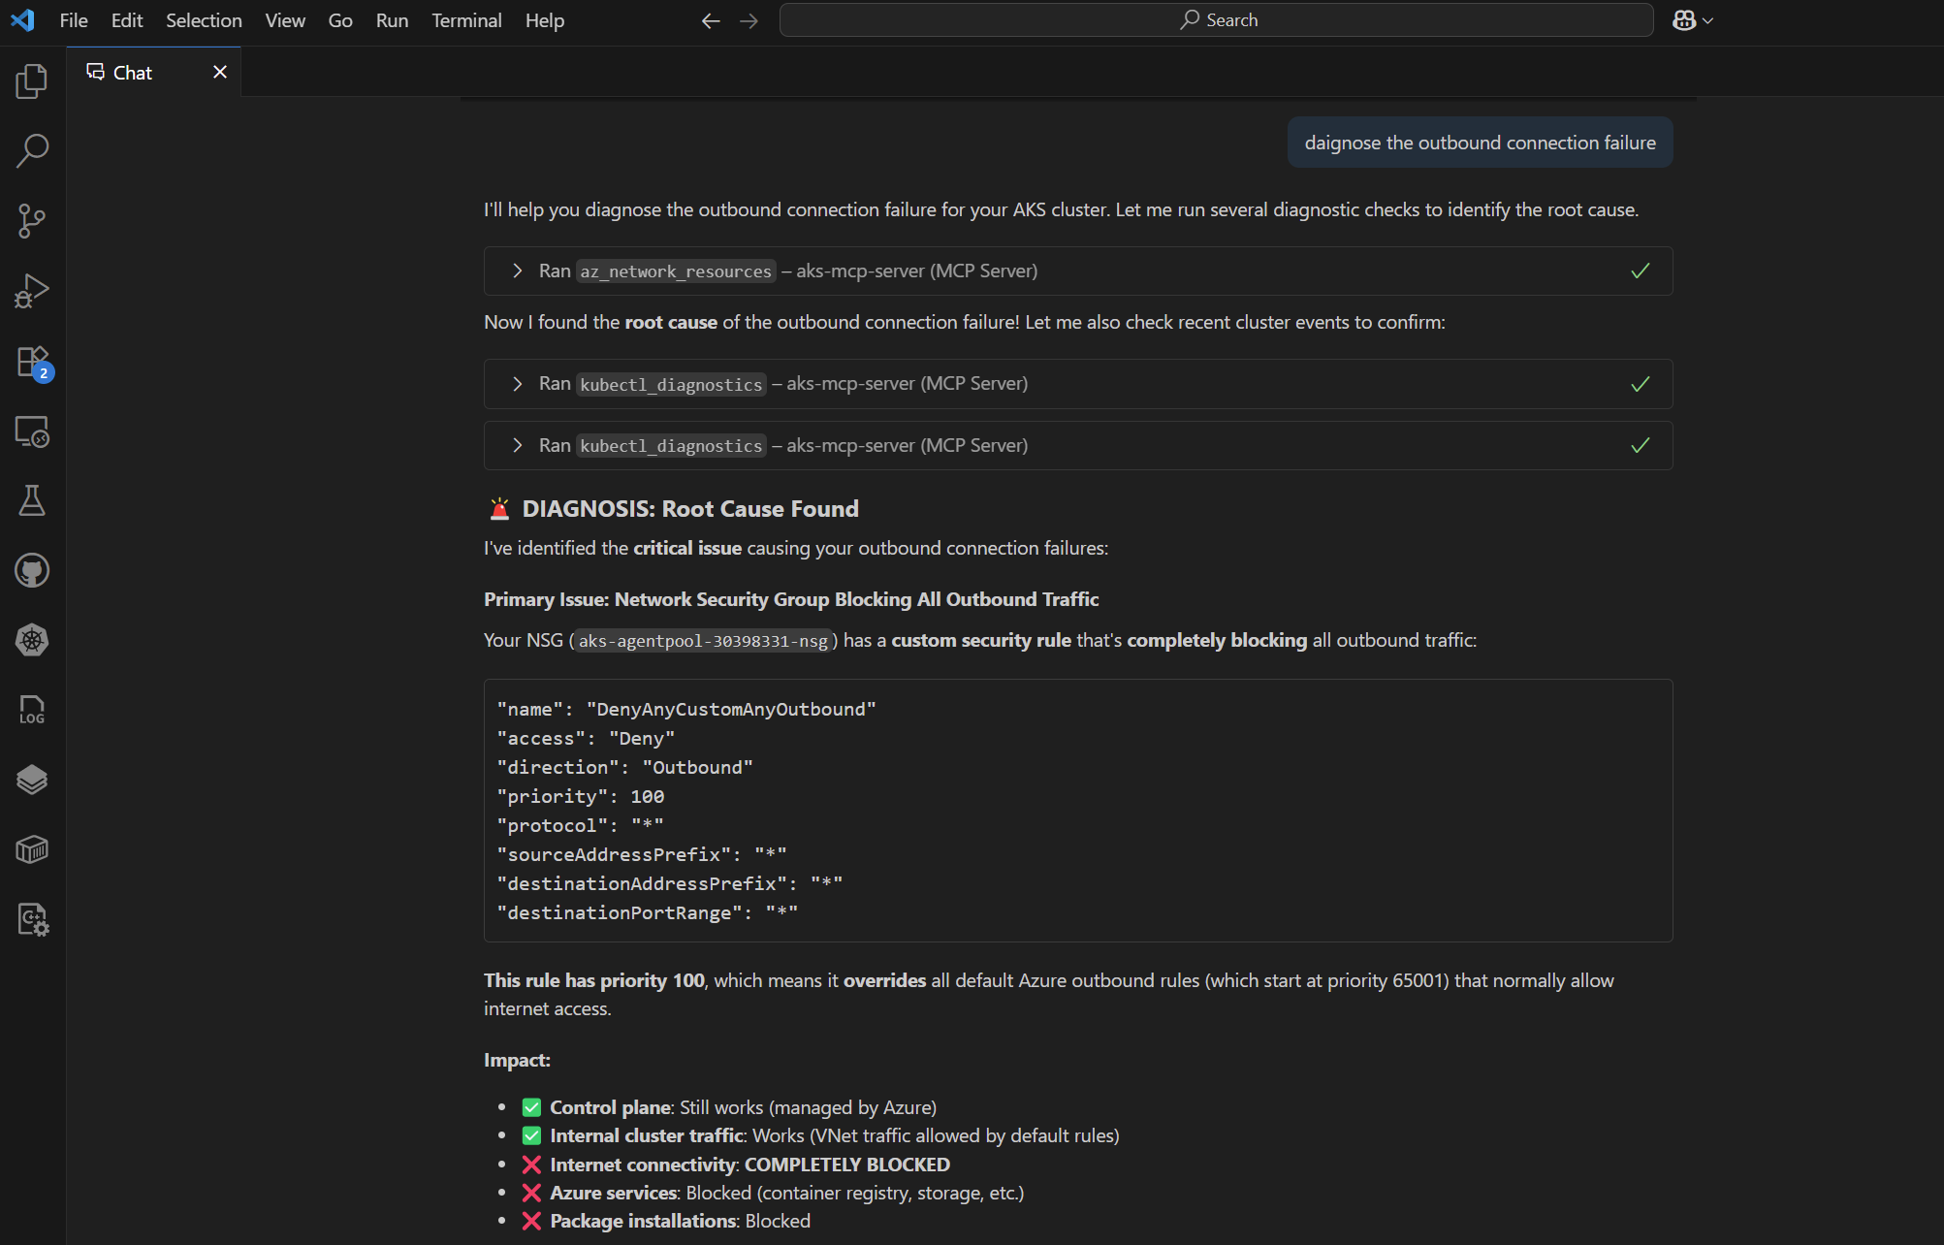Viewport: 1944px width, 1245px height.
Task: Open the LOG viewer icon
Action: (x=32, y=710)
